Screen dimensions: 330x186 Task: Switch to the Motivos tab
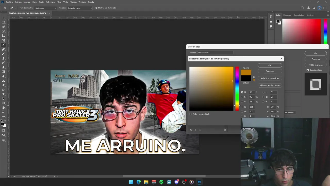click(x=310, y=15)
